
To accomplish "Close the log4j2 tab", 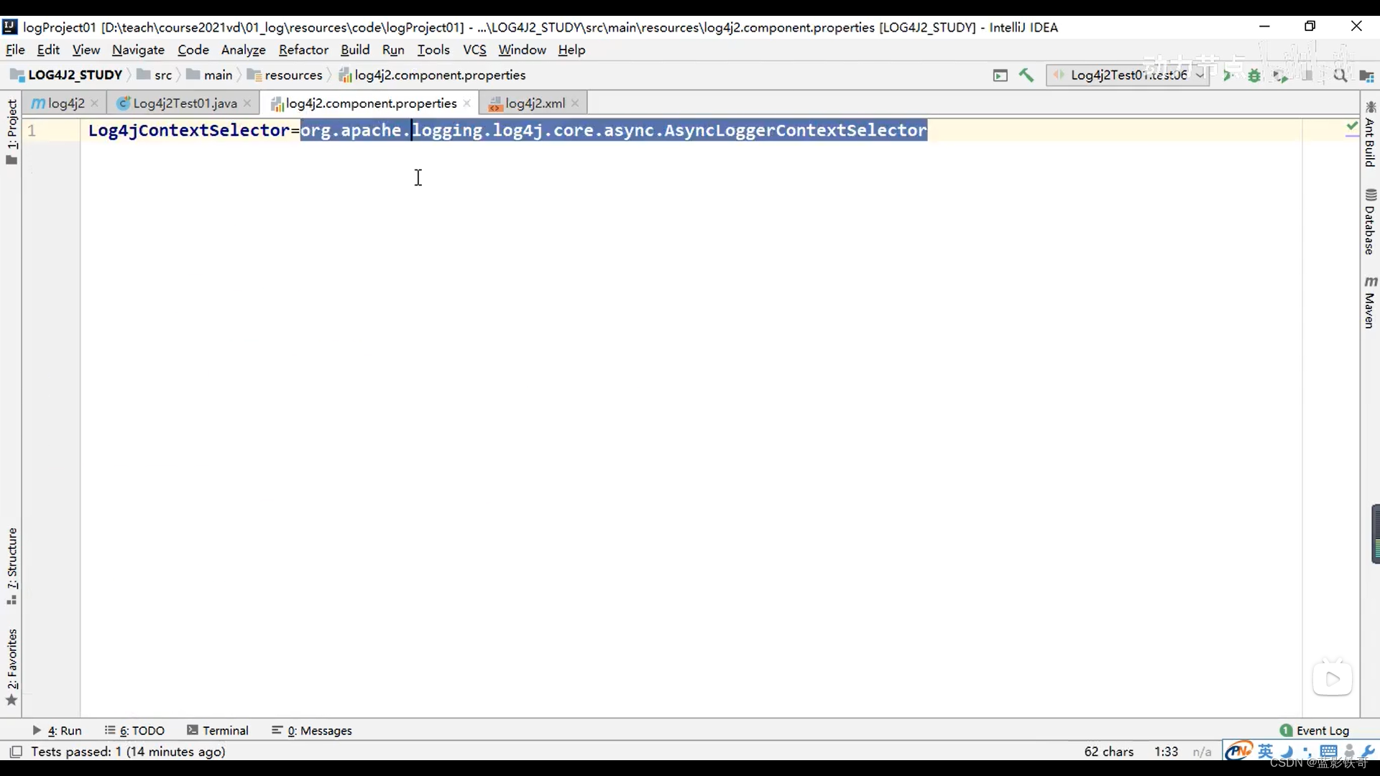I will coord(95,103).
